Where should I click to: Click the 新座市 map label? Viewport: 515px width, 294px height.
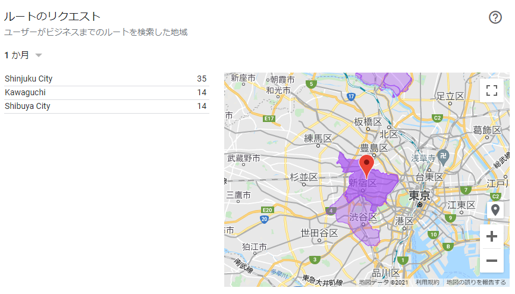[x=243, y=78]
